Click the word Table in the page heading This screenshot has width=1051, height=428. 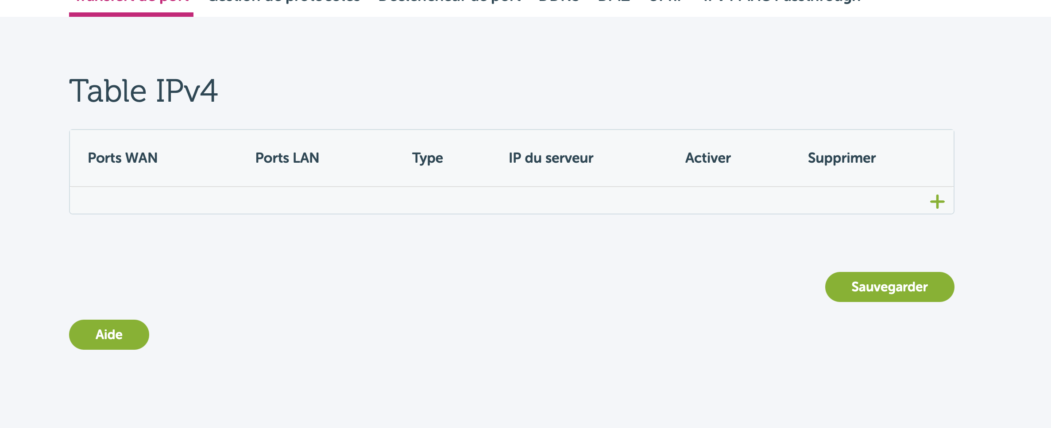pos(108,91)
